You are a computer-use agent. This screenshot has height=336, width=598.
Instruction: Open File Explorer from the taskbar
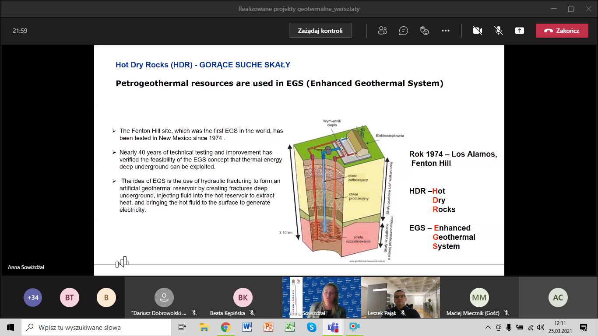[204, 327]
